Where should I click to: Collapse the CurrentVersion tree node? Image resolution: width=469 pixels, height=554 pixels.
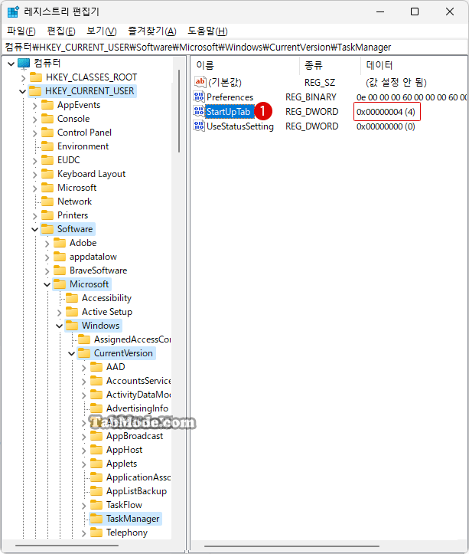click(x=72, y=354)
